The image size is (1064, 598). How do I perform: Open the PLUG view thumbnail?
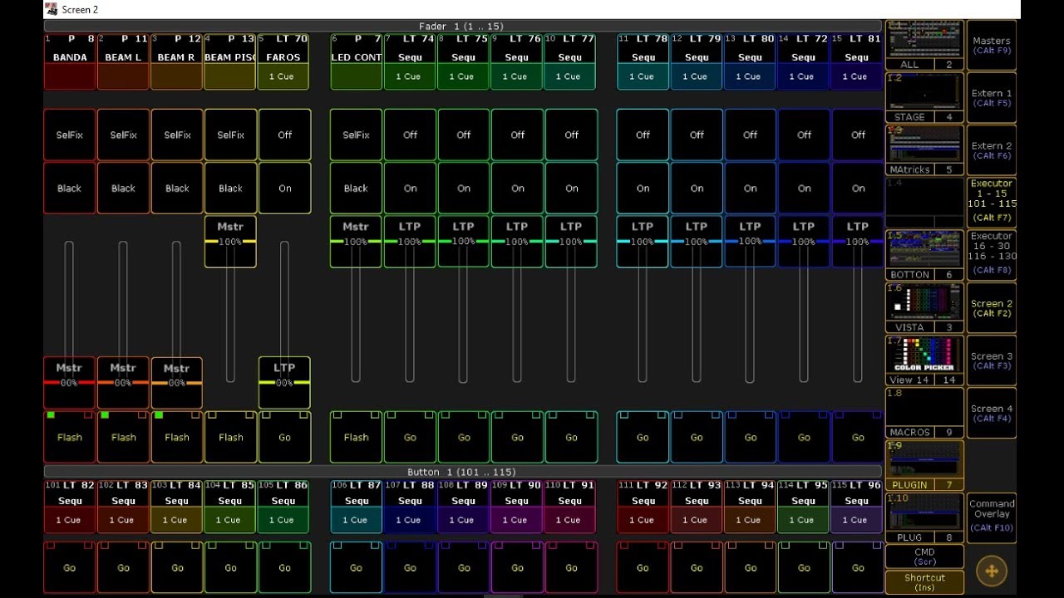(924, 517)
